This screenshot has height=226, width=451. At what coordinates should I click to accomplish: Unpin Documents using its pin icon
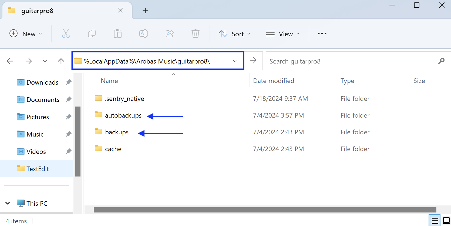pos(69,99)
